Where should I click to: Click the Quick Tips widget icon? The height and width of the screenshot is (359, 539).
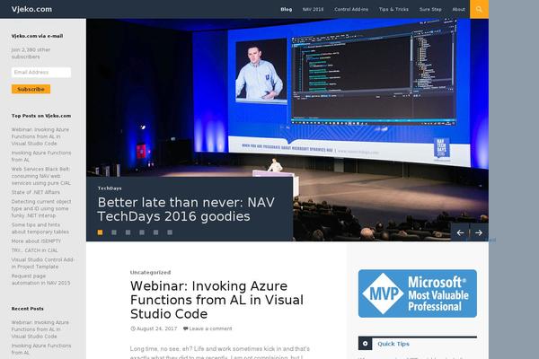click(x=365, y=344)
